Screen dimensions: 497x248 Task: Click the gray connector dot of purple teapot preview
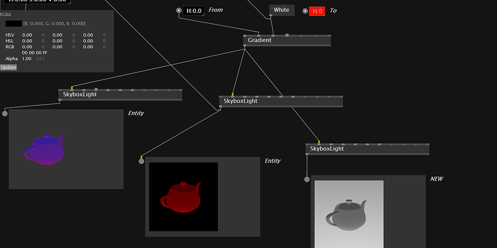click(x=5, y=113)
